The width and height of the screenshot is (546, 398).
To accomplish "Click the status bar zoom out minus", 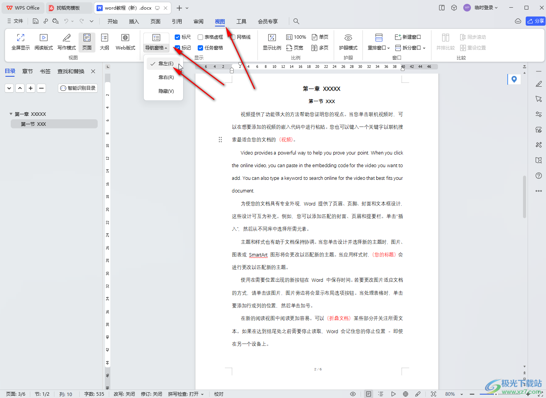I will click(x=472, y=394).
